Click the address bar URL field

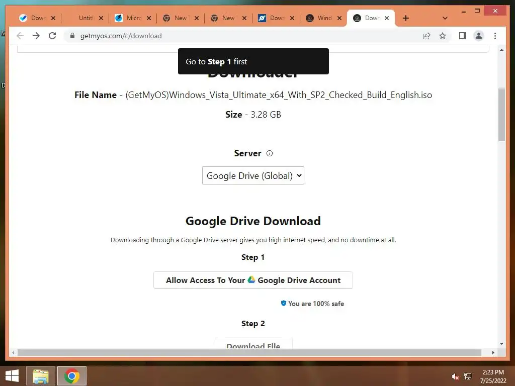point(243,36)
